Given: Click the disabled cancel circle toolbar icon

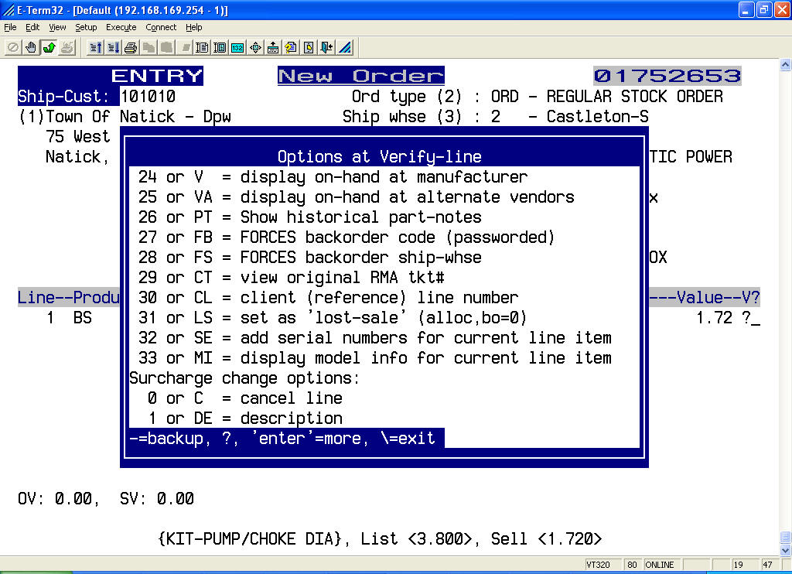Looking at the screenshot, I should (13, 47).
